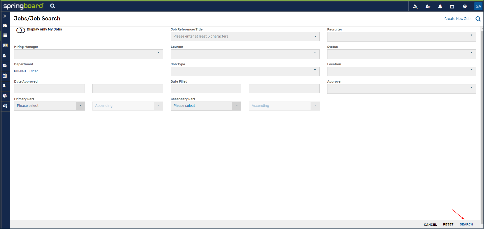Open the notifications bell
The height and width of the screenshot is (229, 484).
[440, 7]
